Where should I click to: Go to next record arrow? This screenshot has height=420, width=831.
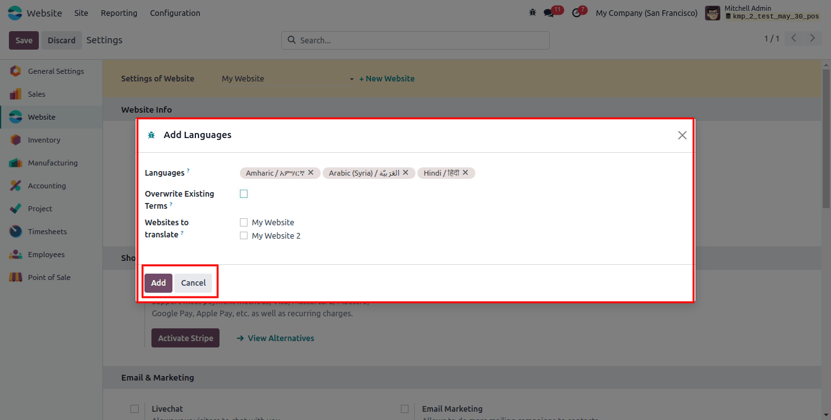tap(812, 38)
